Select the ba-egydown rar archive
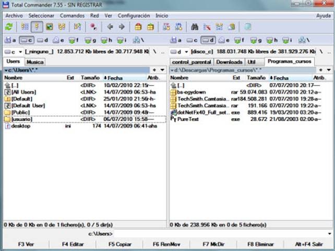This screenshot has height=251, width=335. [251, 92]
